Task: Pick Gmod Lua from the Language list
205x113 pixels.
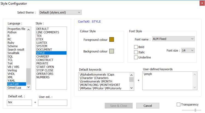Action: [x=15, y=88]
